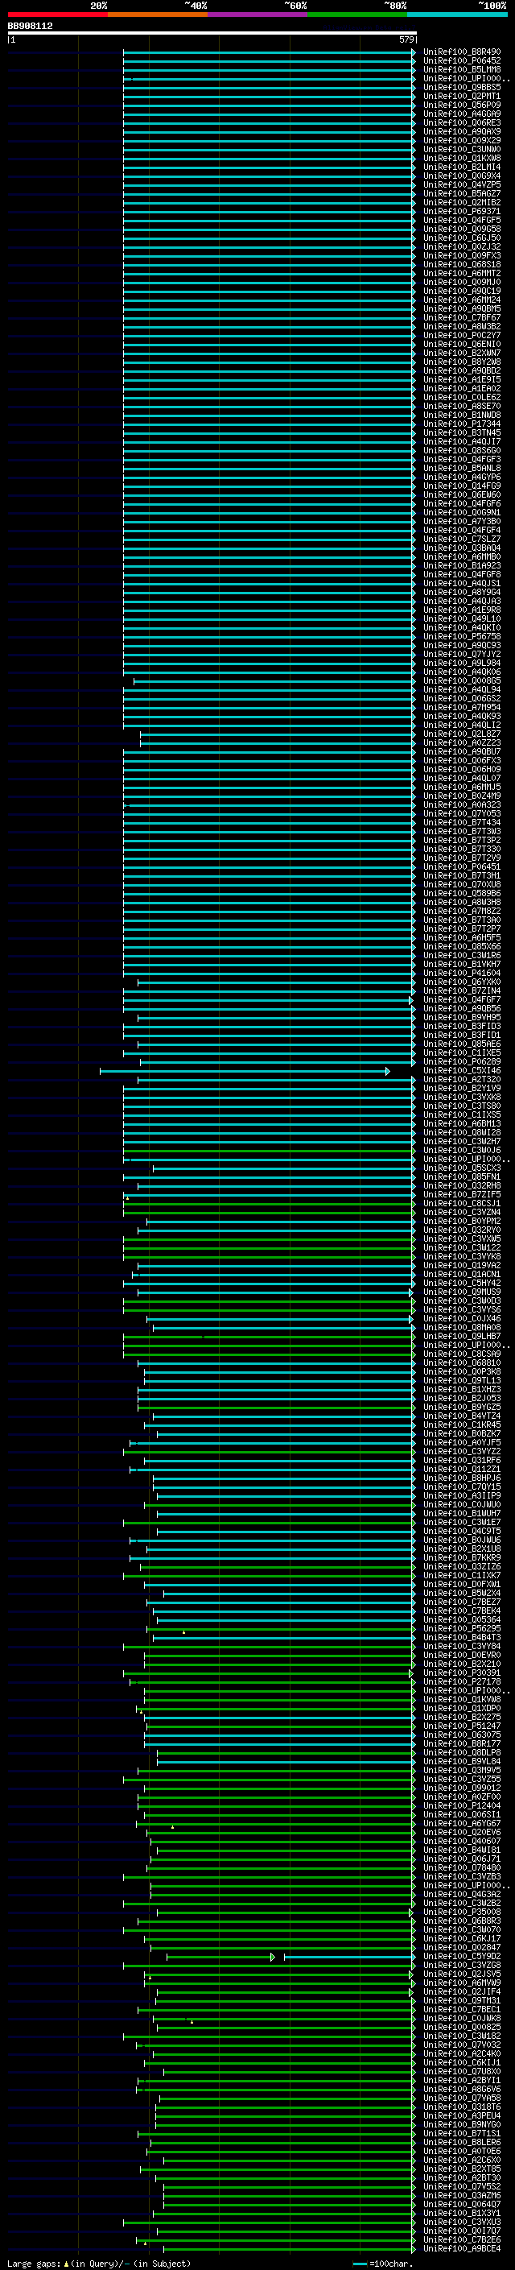
Task: Select the UniRef100_B5LMM8 label
Action: [462, 69]
